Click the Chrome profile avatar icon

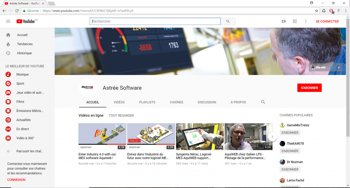click(x=311, y=3)
